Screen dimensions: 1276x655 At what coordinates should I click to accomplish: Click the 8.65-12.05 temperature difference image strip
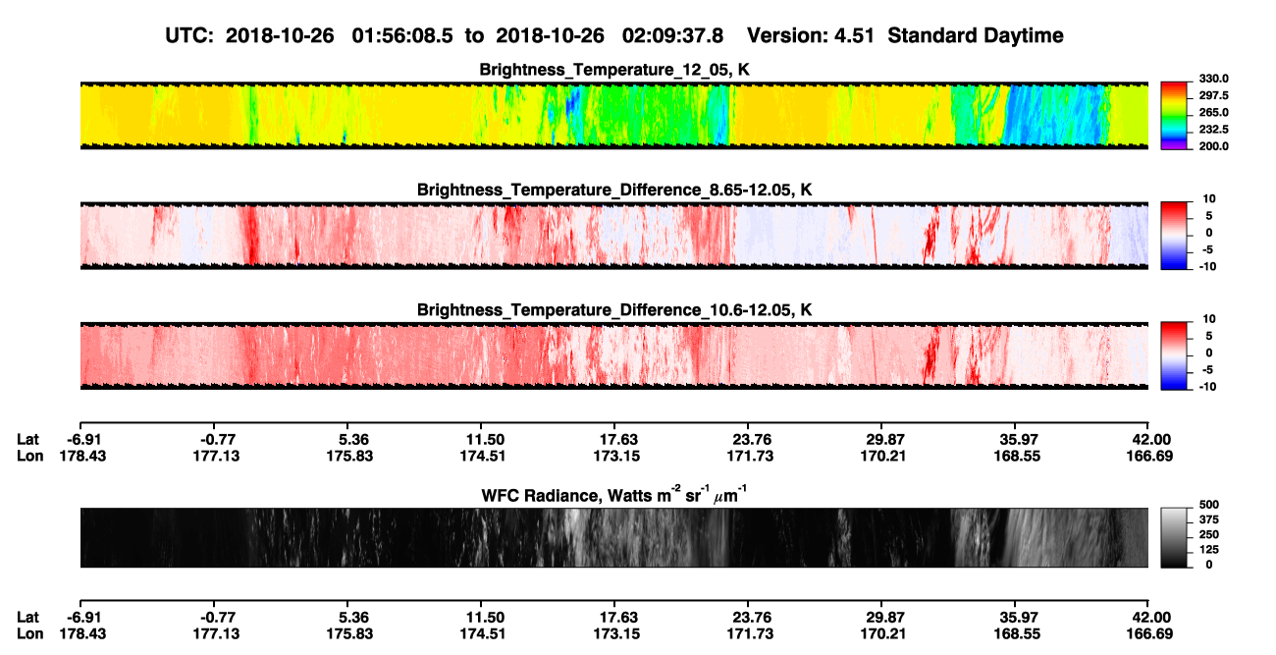pyautogui.click(x=613, y=235)
